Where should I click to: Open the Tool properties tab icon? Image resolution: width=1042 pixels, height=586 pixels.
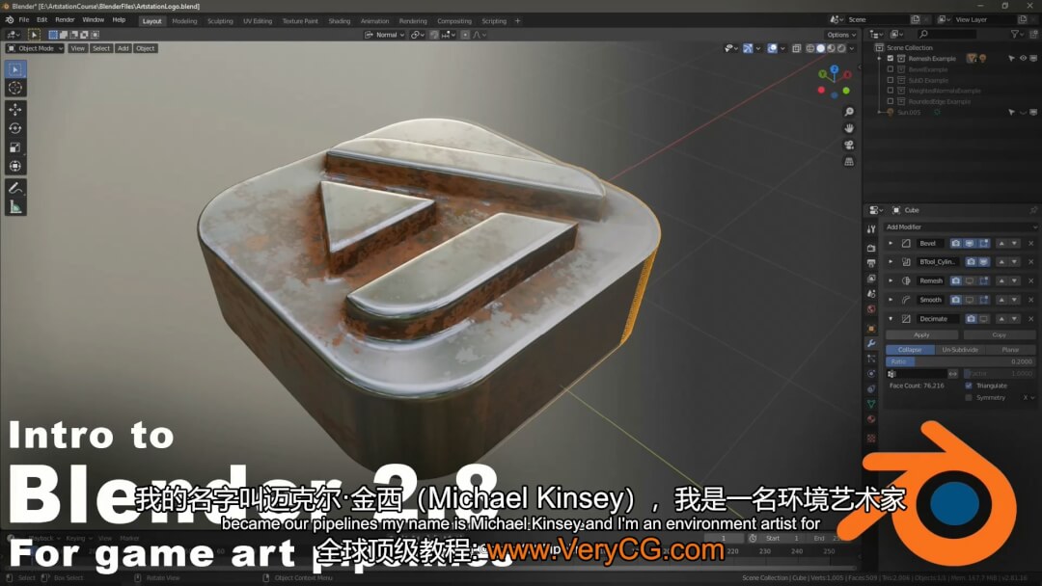point(871,229)
